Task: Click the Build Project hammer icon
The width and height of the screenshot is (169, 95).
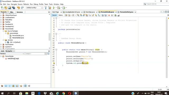Action: pyautogui.click(x=46, y=8)
